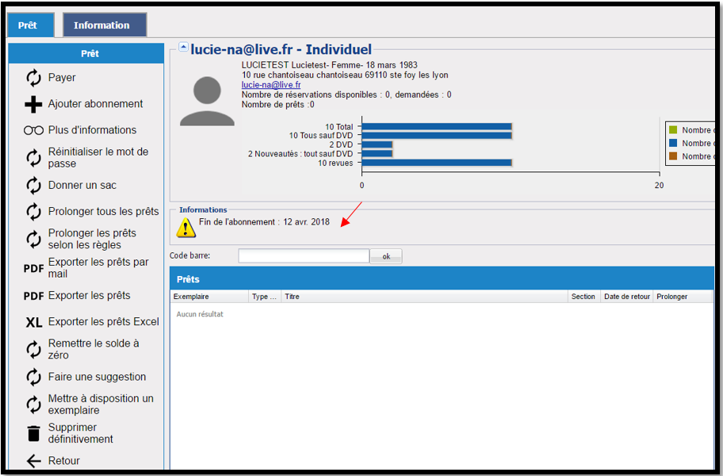Click the PDF icon beside Exporter les prêts
Screen dimensions: 723x476
[x=33, y=296]
